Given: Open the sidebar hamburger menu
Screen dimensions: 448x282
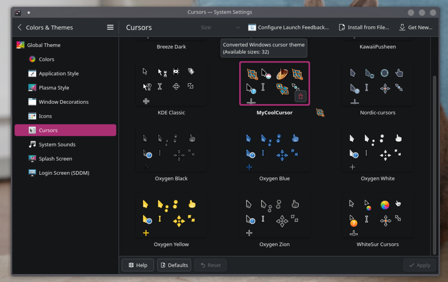Looking at the screenshot, I should pyautogui.click(x=110, y=27).
